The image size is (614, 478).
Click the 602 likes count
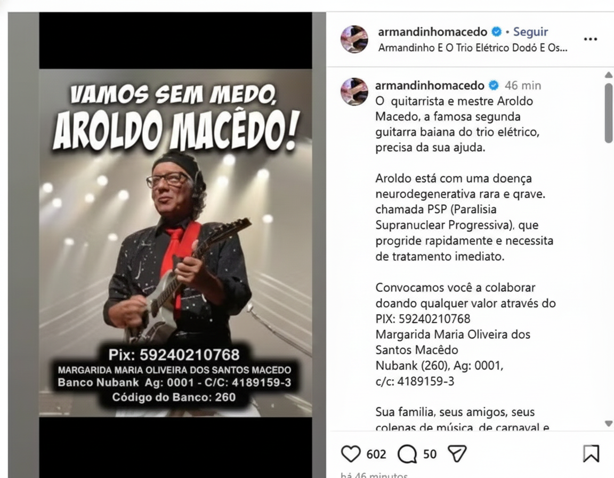pos(376,454)
